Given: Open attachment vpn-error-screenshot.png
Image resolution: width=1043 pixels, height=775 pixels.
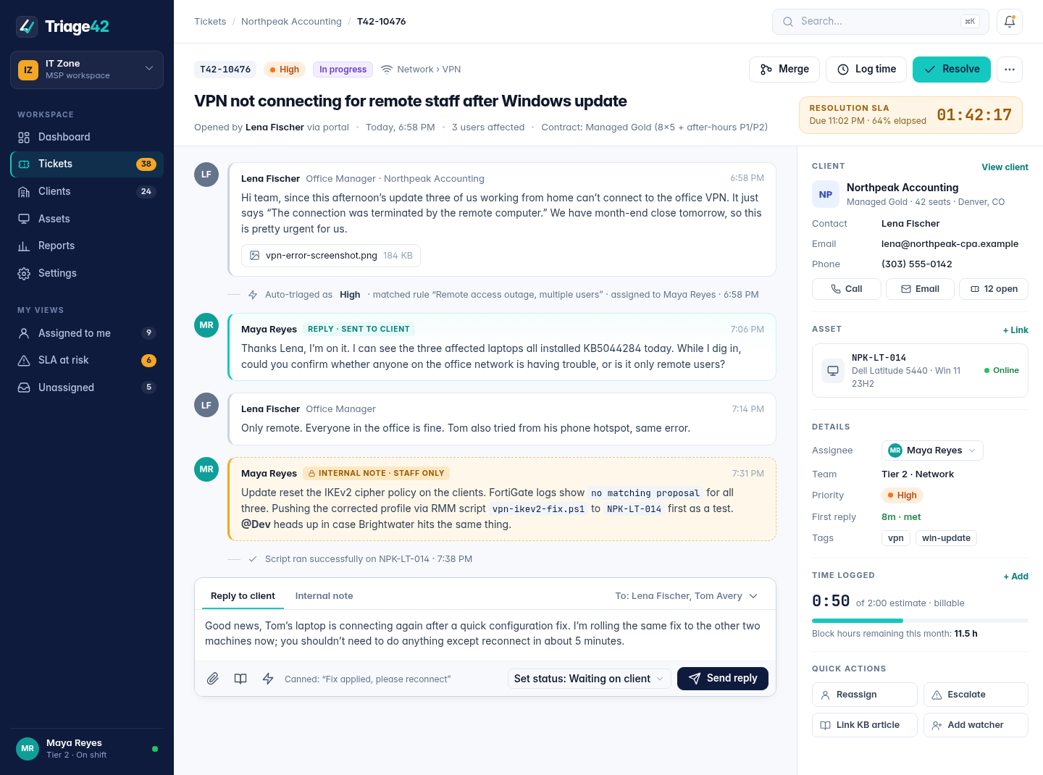Looking at the screenshot, I should click(331, 256).
